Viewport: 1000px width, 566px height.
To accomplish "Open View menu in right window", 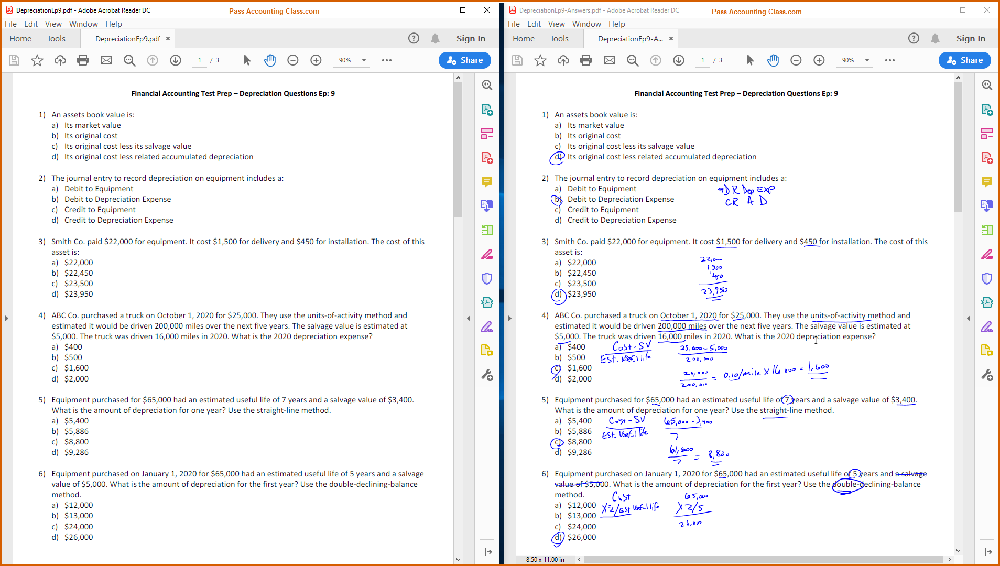I will click(557, 24).
